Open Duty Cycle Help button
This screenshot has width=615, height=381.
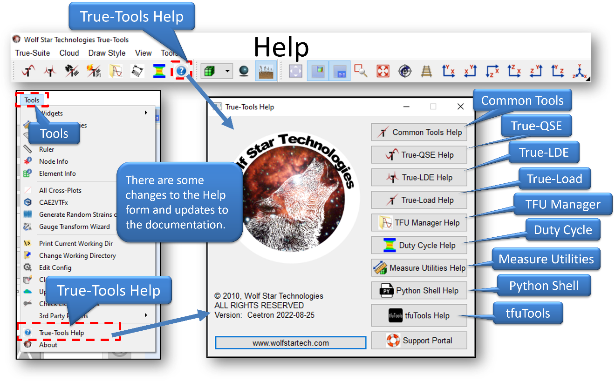419,245
